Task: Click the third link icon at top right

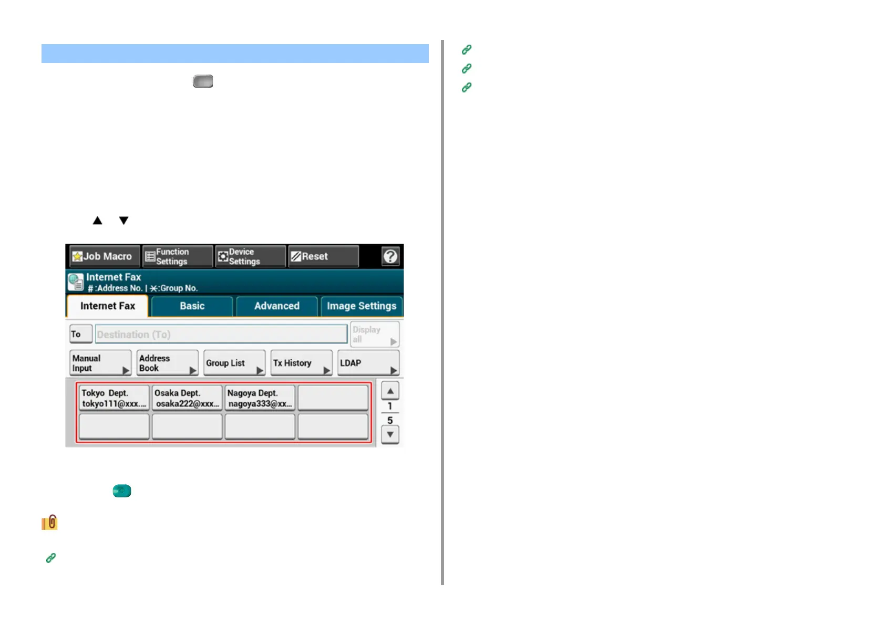Action: [x=467, y=87]
